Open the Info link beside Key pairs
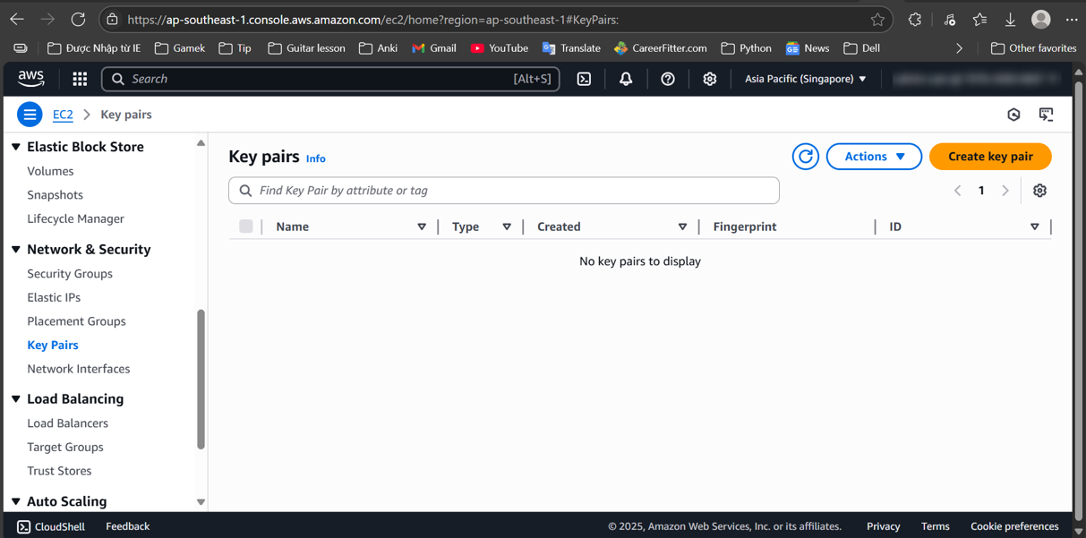The image size is (1086, 538). pyautogui.click(x=315, y=158)
